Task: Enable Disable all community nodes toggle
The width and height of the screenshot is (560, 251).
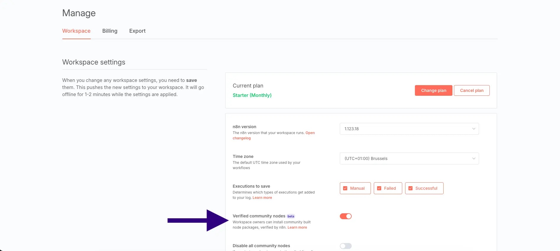Action: click(x=346, y=246)
